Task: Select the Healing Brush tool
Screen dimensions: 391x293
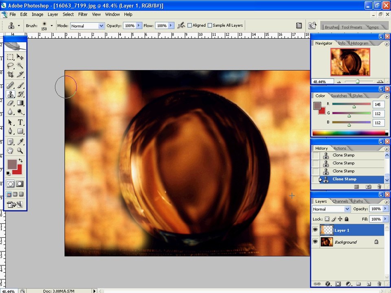Action: (x=10, y=85)
